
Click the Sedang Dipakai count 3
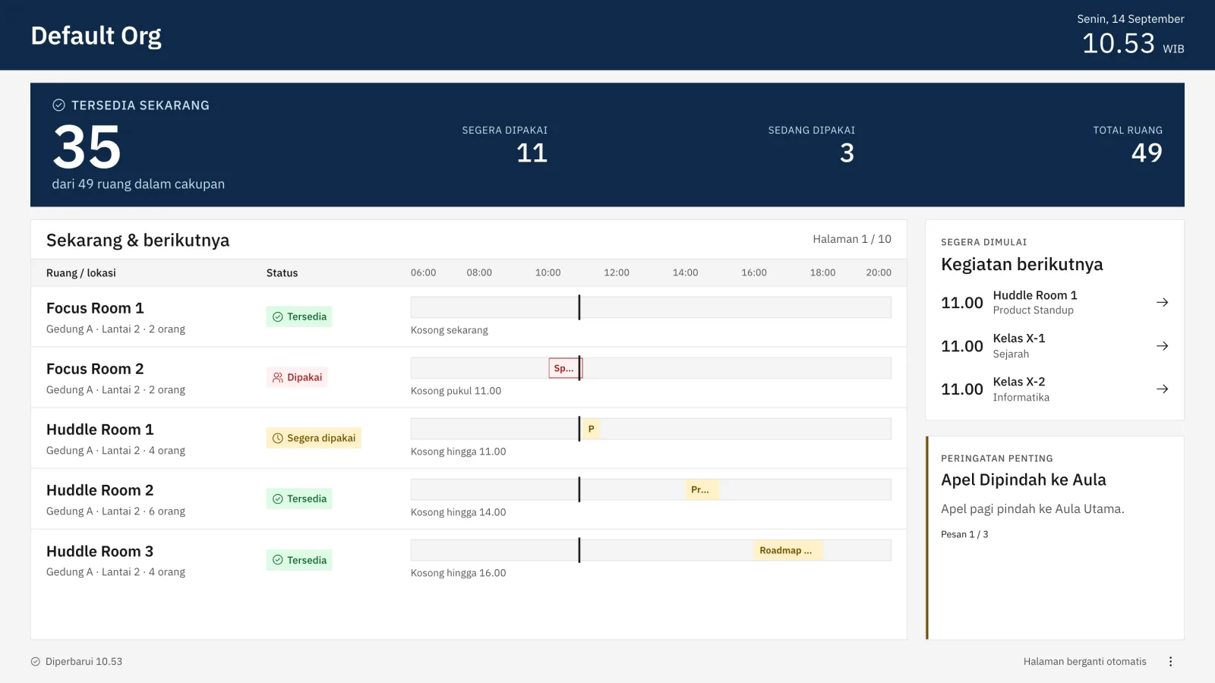(x=847, y=153)
